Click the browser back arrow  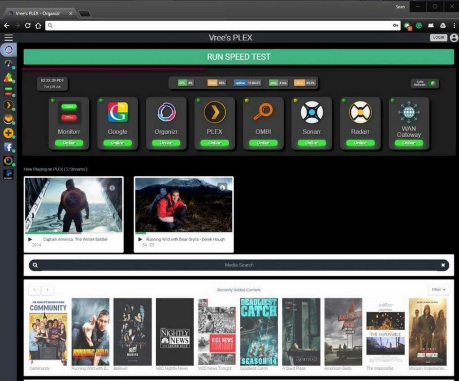tap(7, 26)
